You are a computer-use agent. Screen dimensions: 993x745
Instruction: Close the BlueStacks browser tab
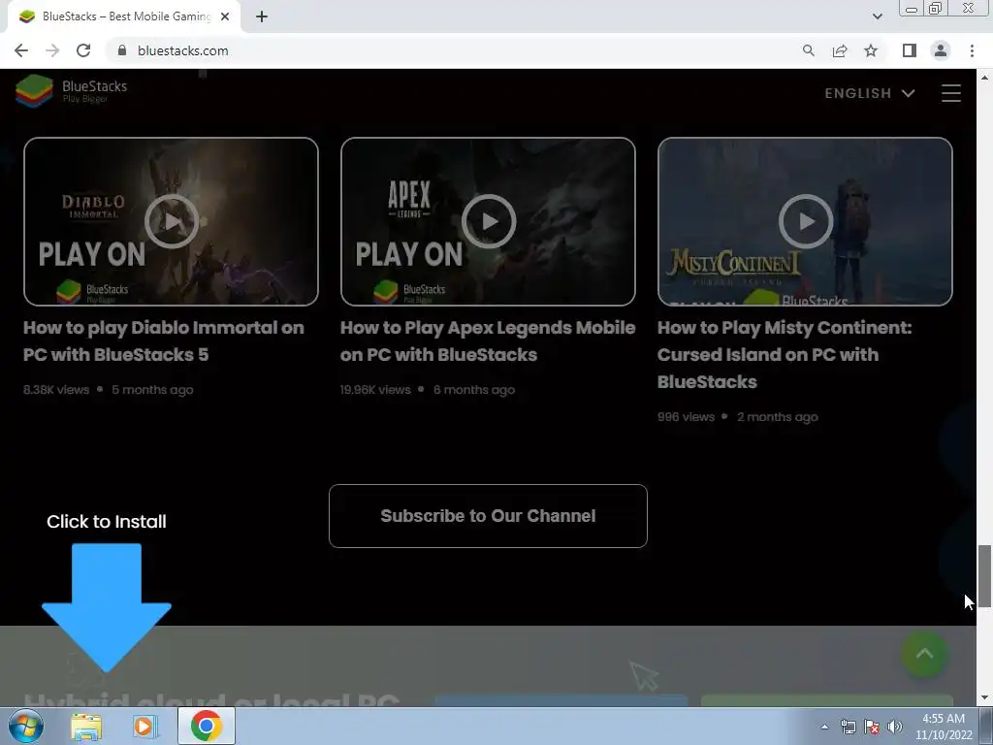(225, 17)
